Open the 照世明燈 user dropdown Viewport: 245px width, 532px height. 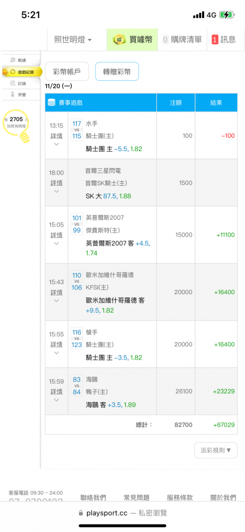(x=73, y=39)
